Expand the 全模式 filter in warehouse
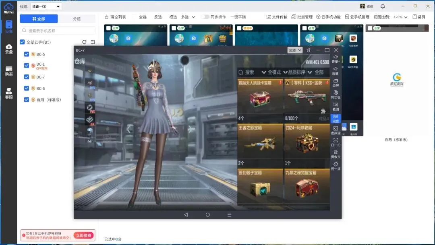The height and width of the screenshot is (245, 435). [x=271, y=72]
